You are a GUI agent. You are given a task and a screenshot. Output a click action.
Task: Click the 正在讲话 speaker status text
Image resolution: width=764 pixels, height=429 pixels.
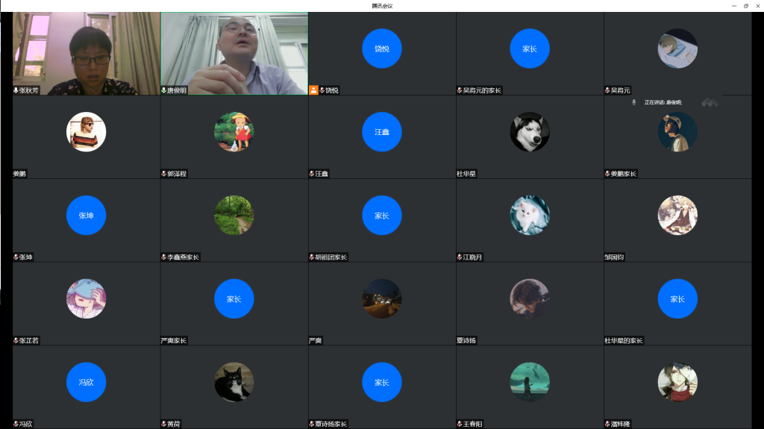pos(663,102)
